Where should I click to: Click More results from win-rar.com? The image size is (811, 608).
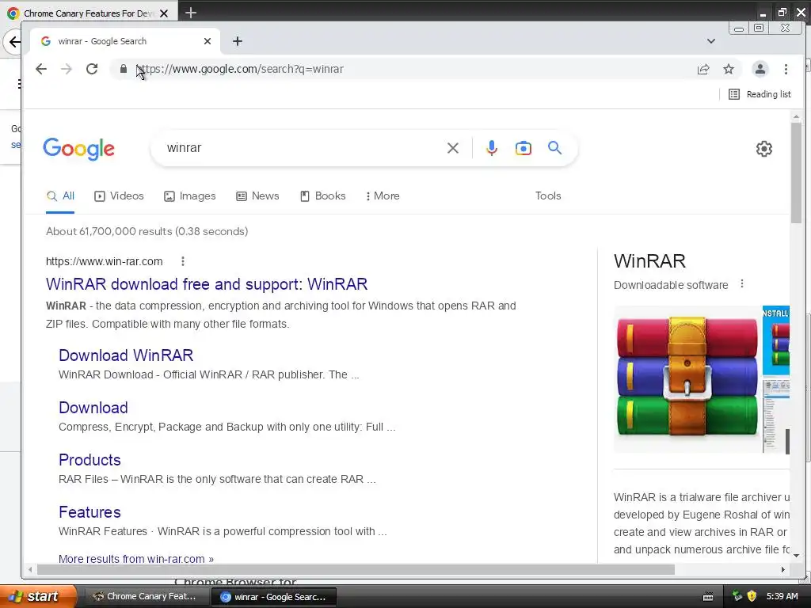click(x=136, y=558)
